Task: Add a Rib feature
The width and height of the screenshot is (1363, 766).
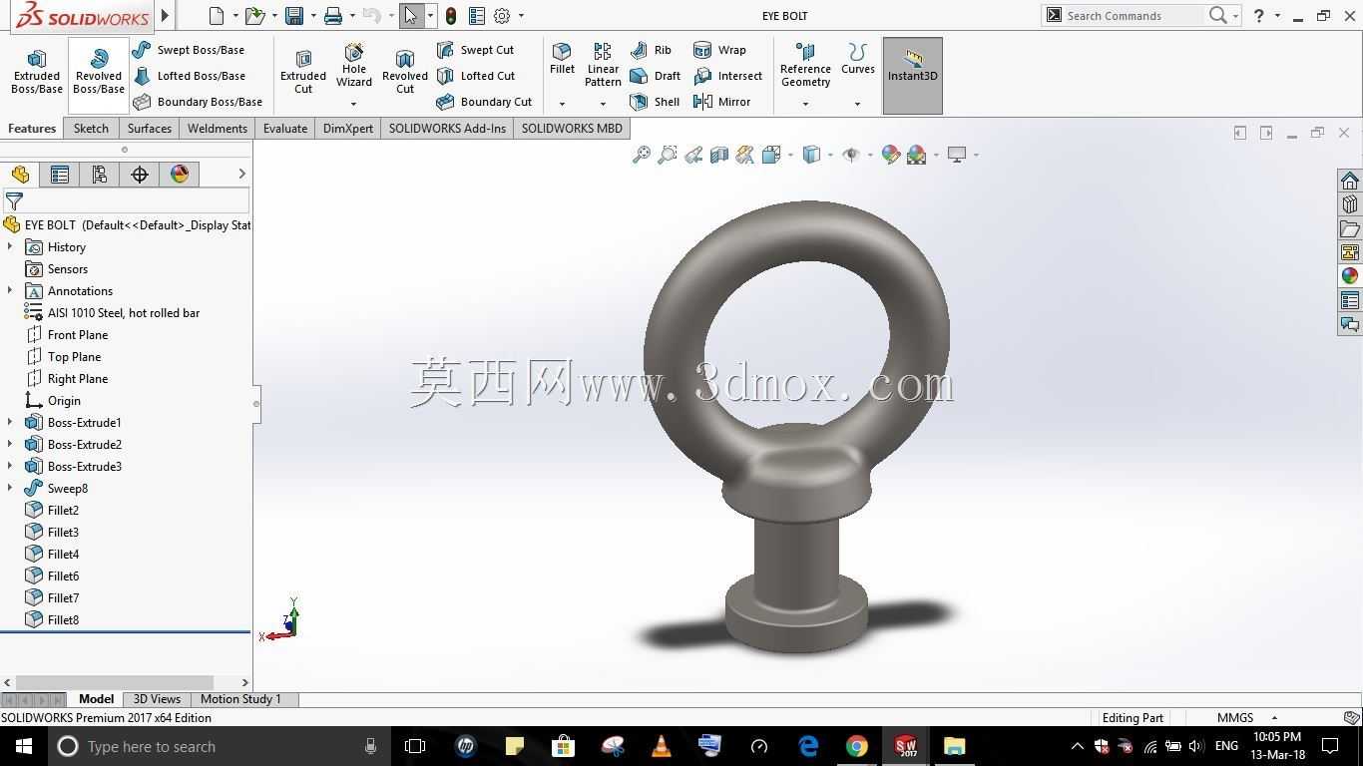Action: click(x=652, y=50)
